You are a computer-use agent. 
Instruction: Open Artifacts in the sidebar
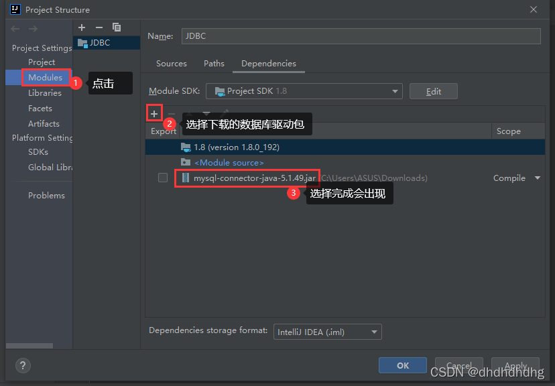point(44,124)
